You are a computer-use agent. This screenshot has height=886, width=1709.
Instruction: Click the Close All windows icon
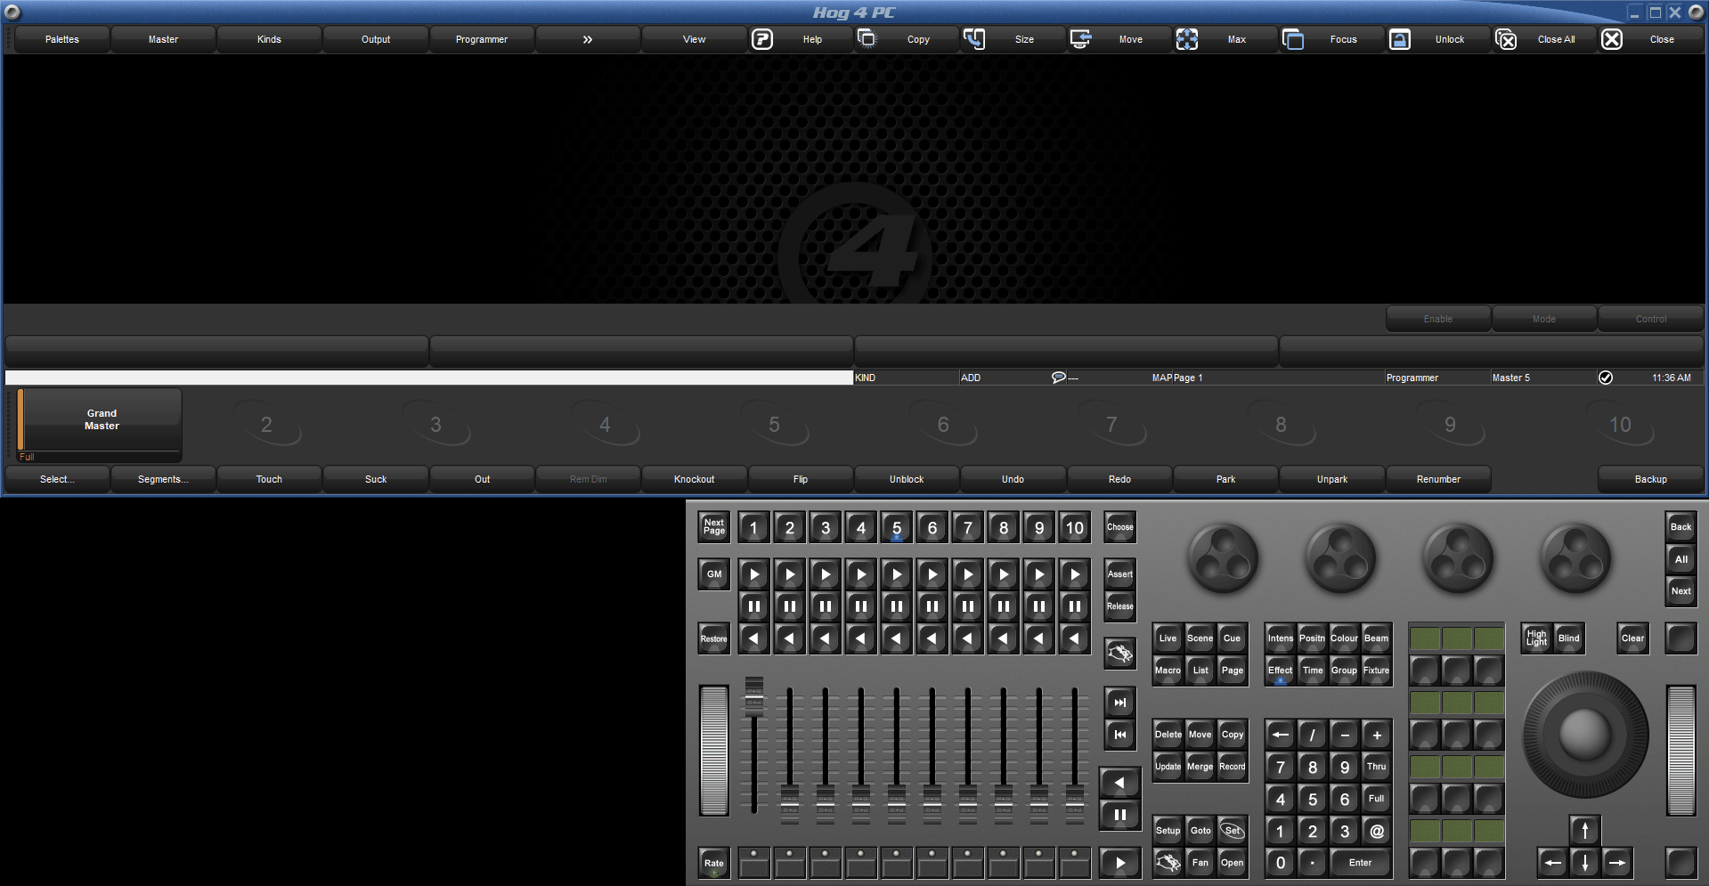coord(1506,39)
